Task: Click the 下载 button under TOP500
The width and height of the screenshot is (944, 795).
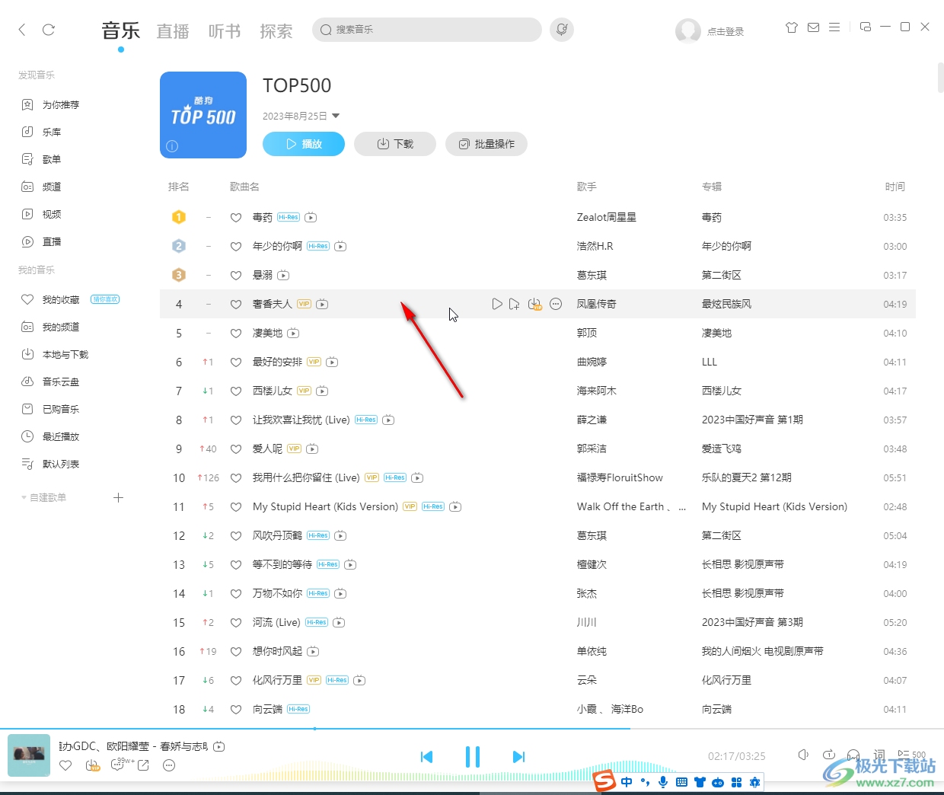Action: [x=395, y=144]
